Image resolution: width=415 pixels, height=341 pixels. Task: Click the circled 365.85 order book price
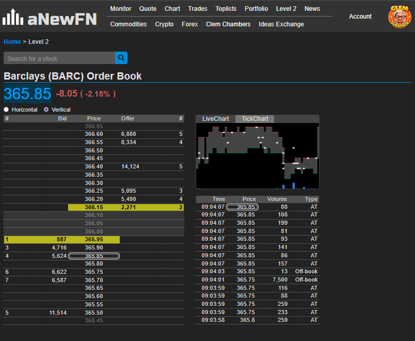(94, 256)
